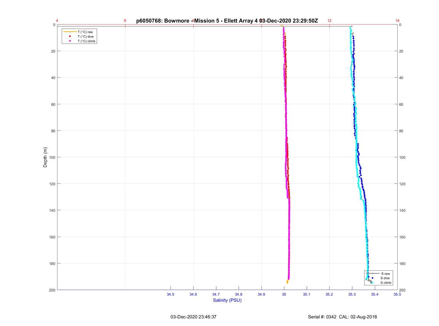This screenshot has height=326, width=439.
Task: Click salinity tick label 34.6
Action: tap(193, 295)
